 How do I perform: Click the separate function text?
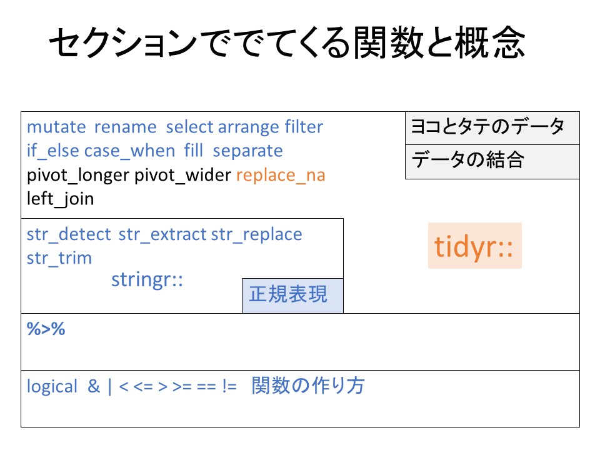click(x=247, y=151)
